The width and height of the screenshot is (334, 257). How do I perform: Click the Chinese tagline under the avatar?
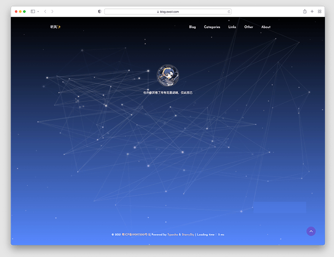168,93
